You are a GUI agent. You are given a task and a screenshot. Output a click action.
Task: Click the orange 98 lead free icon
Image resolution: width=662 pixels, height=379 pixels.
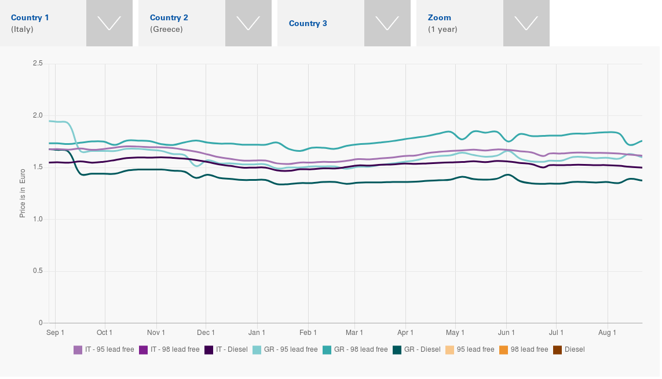(x=504, y=350)
